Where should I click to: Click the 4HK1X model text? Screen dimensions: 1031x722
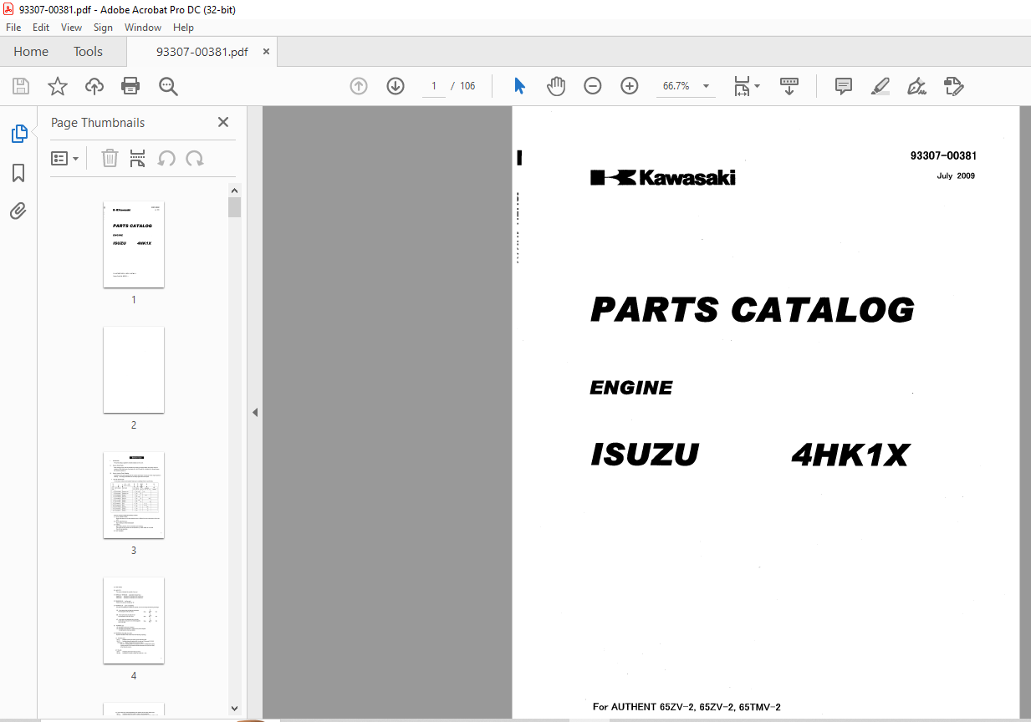tap(850, 455)
